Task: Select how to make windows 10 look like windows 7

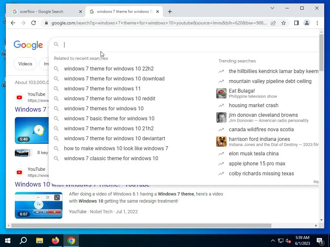Action: (x=116, y=149)
